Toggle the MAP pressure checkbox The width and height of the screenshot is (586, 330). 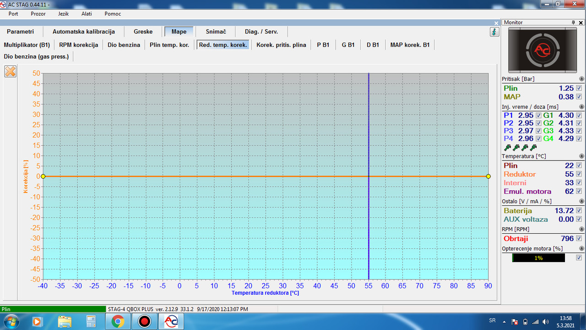(579, 97)
